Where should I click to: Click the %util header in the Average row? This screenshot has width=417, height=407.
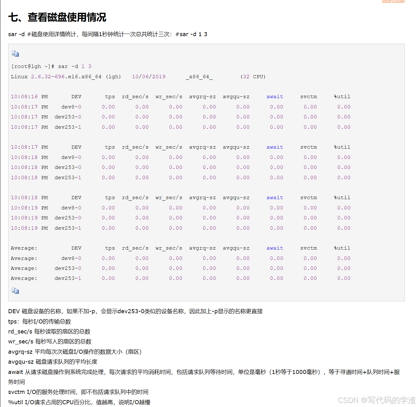tap(342, 248)
